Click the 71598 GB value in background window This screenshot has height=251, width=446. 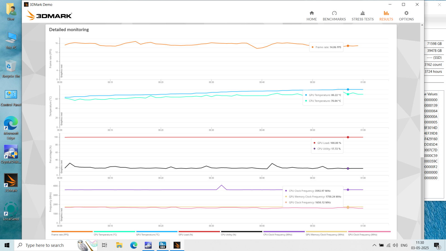434,44
